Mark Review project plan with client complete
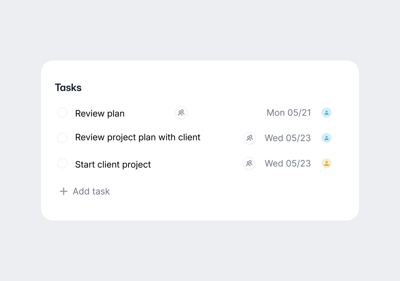The height and width of the screenshot is (281, 400). click(x=62, y=138)
